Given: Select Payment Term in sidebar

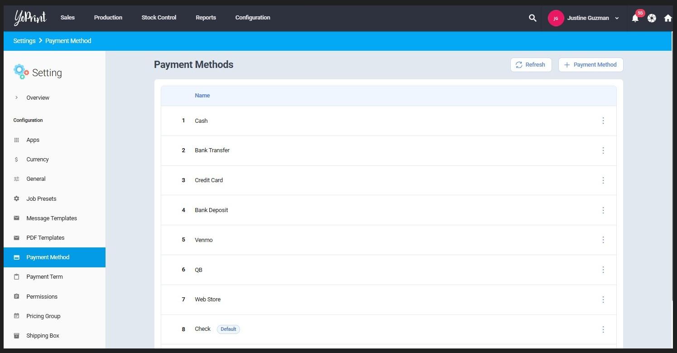Looking at the screenshot, I should tap(44, 276).
